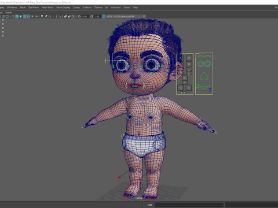Open the Mesh menu
278x208 pixels.
[x=23, y=8]
